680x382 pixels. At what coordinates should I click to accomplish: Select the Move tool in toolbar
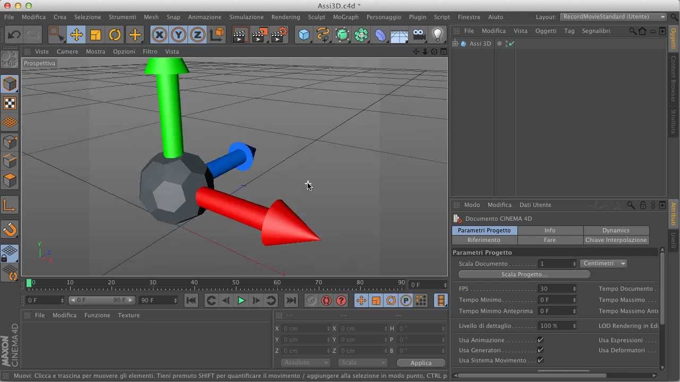click(76, 35)
